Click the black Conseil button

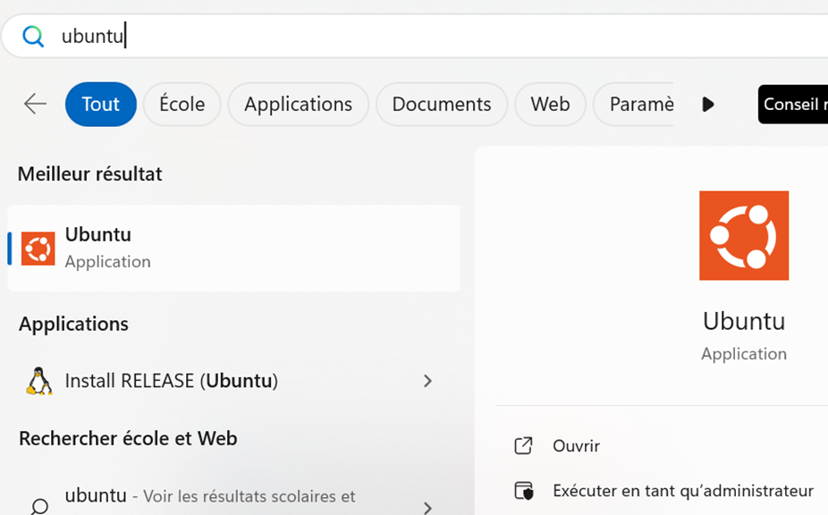(x=793, y=104)
